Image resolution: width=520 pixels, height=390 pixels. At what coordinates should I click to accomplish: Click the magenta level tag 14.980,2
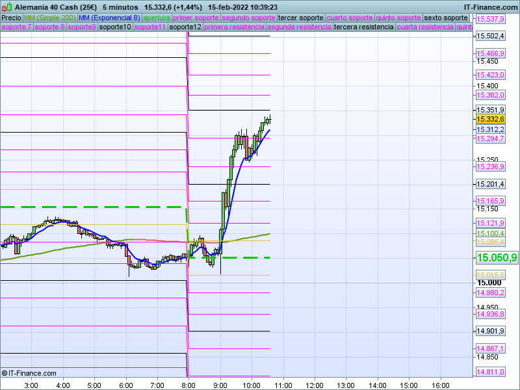[x=490, y=292]
